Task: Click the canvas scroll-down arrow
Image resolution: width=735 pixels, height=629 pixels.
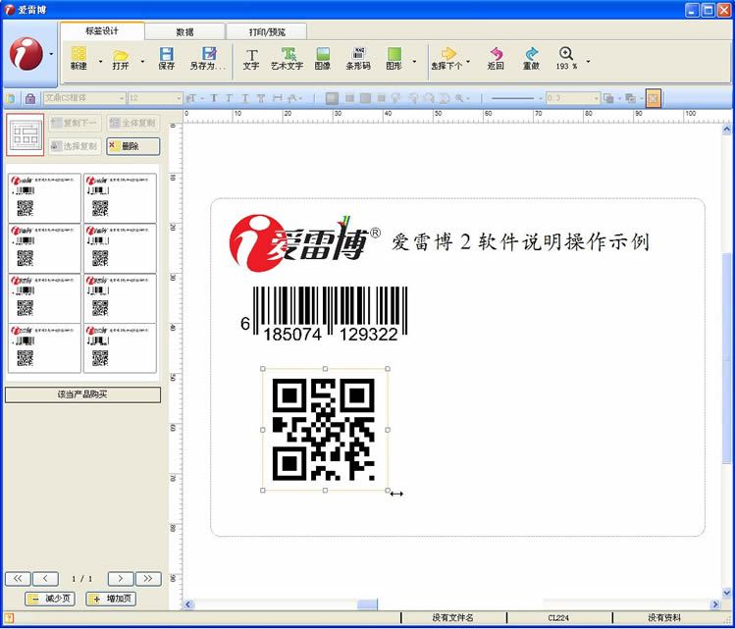Action: pos(726,594)
